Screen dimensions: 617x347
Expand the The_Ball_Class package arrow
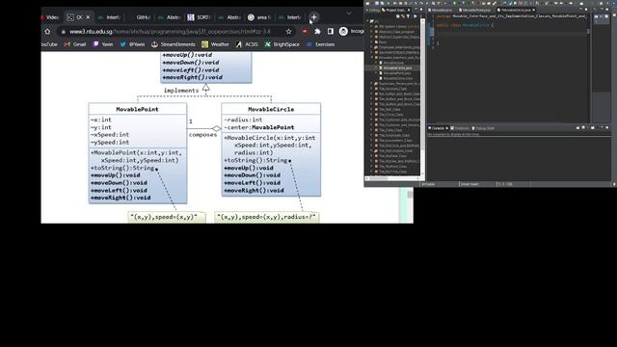pos(371,109)
